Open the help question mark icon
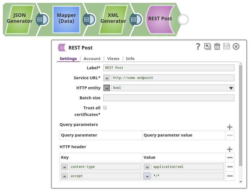Image resolution: width=250 pixels, height=191 pixels. (198, 46)
